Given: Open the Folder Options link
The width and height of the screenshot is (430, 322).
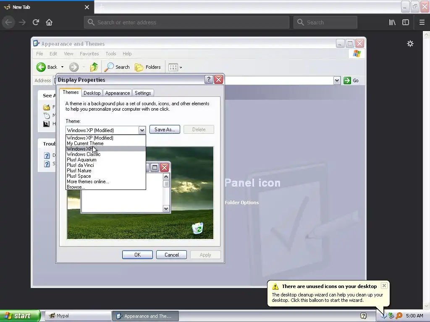Looking at the screenshot, I should [x=241, y=203].
